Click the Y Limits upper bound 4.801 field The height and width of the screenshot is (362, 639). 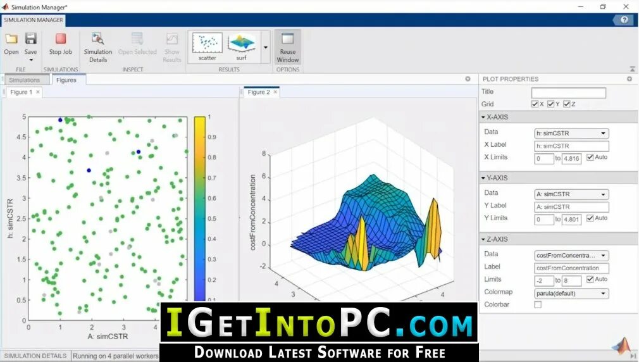tap(571, 220)
